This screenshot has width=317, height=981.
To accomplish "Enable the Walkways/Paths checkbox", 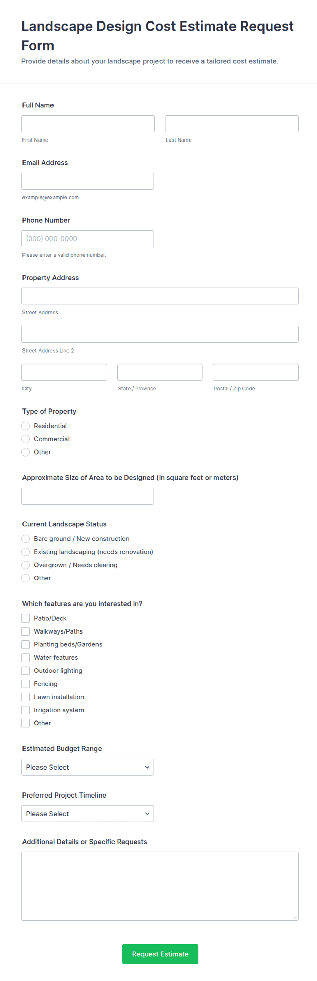I will point(26,631).
